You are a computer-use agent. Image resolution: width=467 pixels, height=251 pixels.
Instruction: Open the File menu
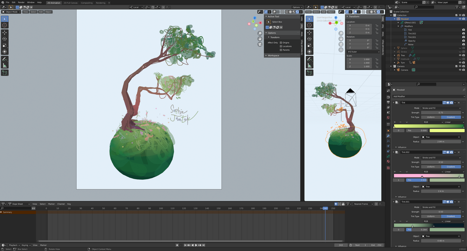coord(7,2)
